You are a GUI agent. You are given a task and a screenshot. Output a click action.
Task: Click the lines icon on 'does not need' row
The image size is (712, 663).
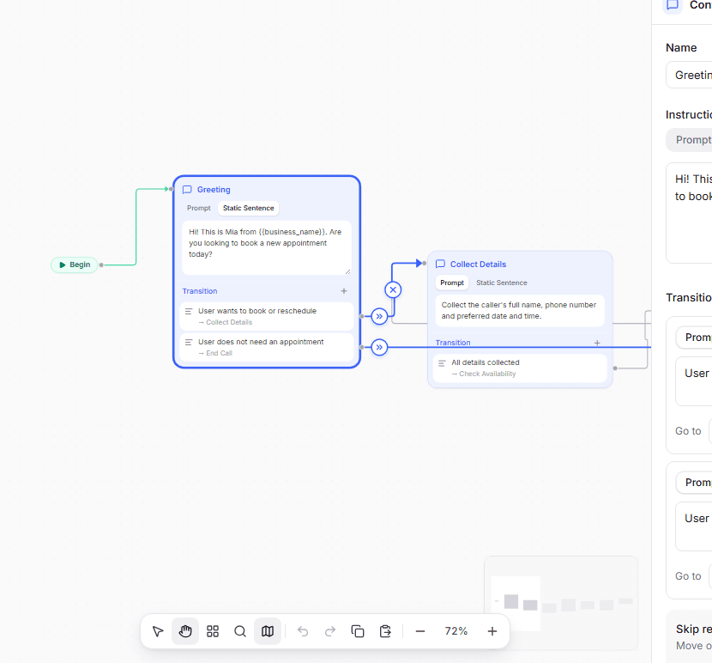189,343
